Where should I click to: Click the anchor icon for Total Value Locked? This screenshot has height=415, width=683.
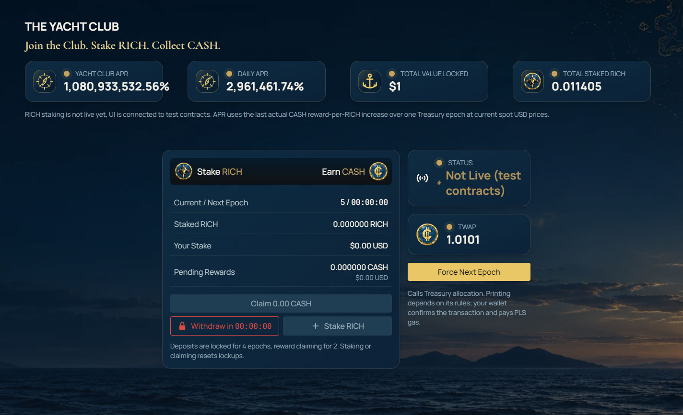(x=370, y=81)
